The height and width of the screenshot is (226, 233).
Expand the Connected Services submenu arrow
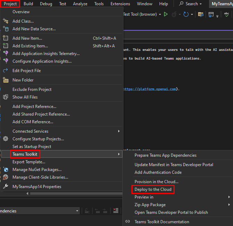[119, 131]
